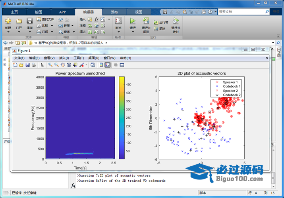Image resolution: width=284 pixels, height=198 pixels.
Task: Open the 保存 dropdown arrow
Action: pyautogui.click(x=30, y=32)
